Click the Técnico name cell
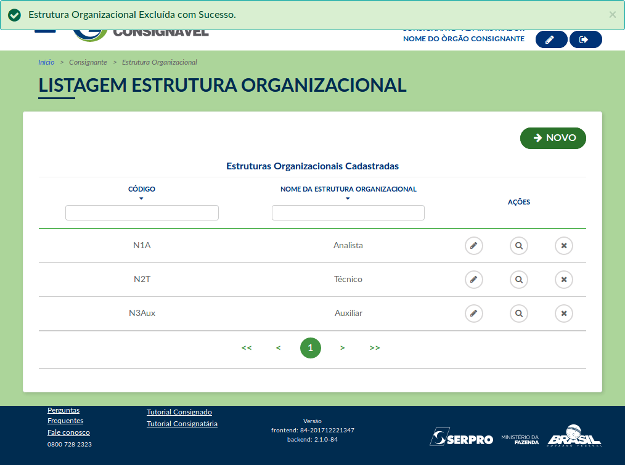This screenshot has width=625, height=465. click(348, 280)
